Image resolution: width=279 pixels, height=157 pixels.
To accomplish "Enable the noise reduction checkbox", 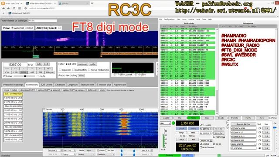I will click(x=89, y=70).
